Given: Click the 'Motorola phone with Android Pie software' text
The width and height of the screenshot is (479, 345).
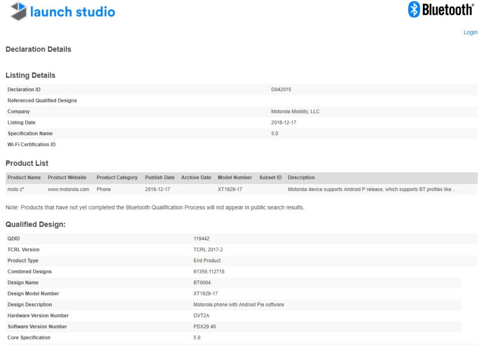Looking at the screenshot, I should (239, 305).
